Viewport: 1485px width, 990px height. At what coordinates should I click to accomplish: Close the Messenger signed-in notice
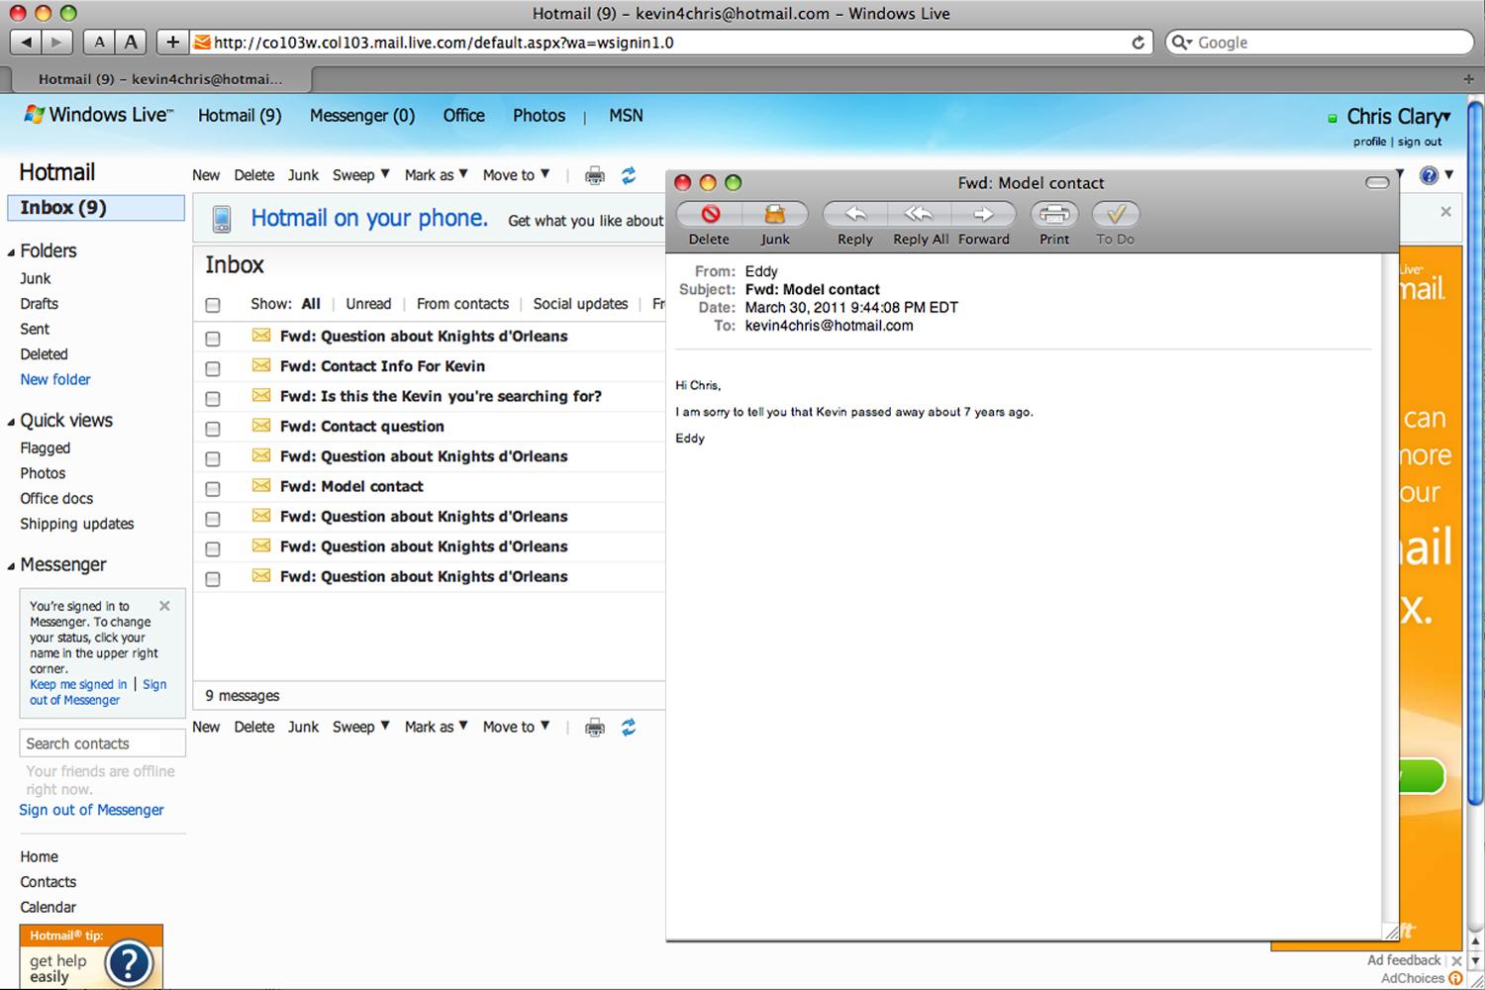point(164,606)
